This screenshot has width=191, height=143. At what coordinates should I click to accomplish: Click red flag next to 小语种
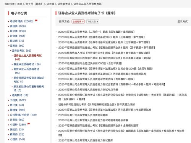pos(29,124)
